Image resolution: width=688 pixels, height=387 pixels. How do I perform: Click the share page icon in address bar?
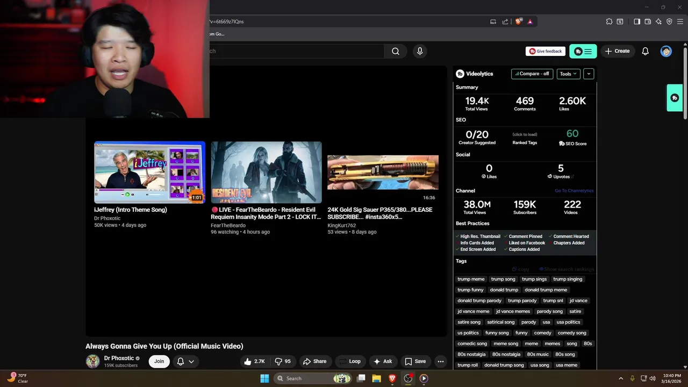point(505,21)
